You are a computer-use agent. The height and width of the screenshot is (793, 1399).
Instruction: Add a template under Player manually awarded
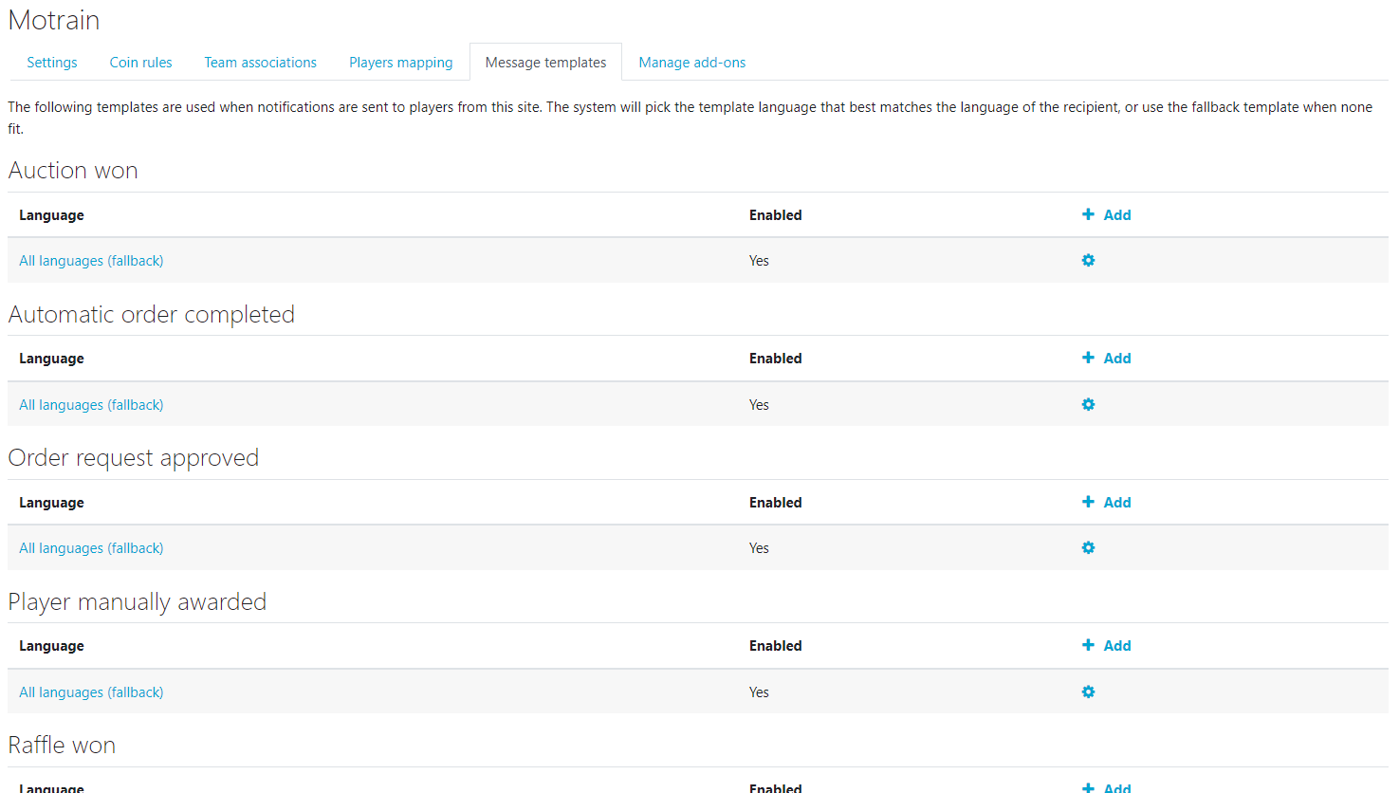[1107, 646]
